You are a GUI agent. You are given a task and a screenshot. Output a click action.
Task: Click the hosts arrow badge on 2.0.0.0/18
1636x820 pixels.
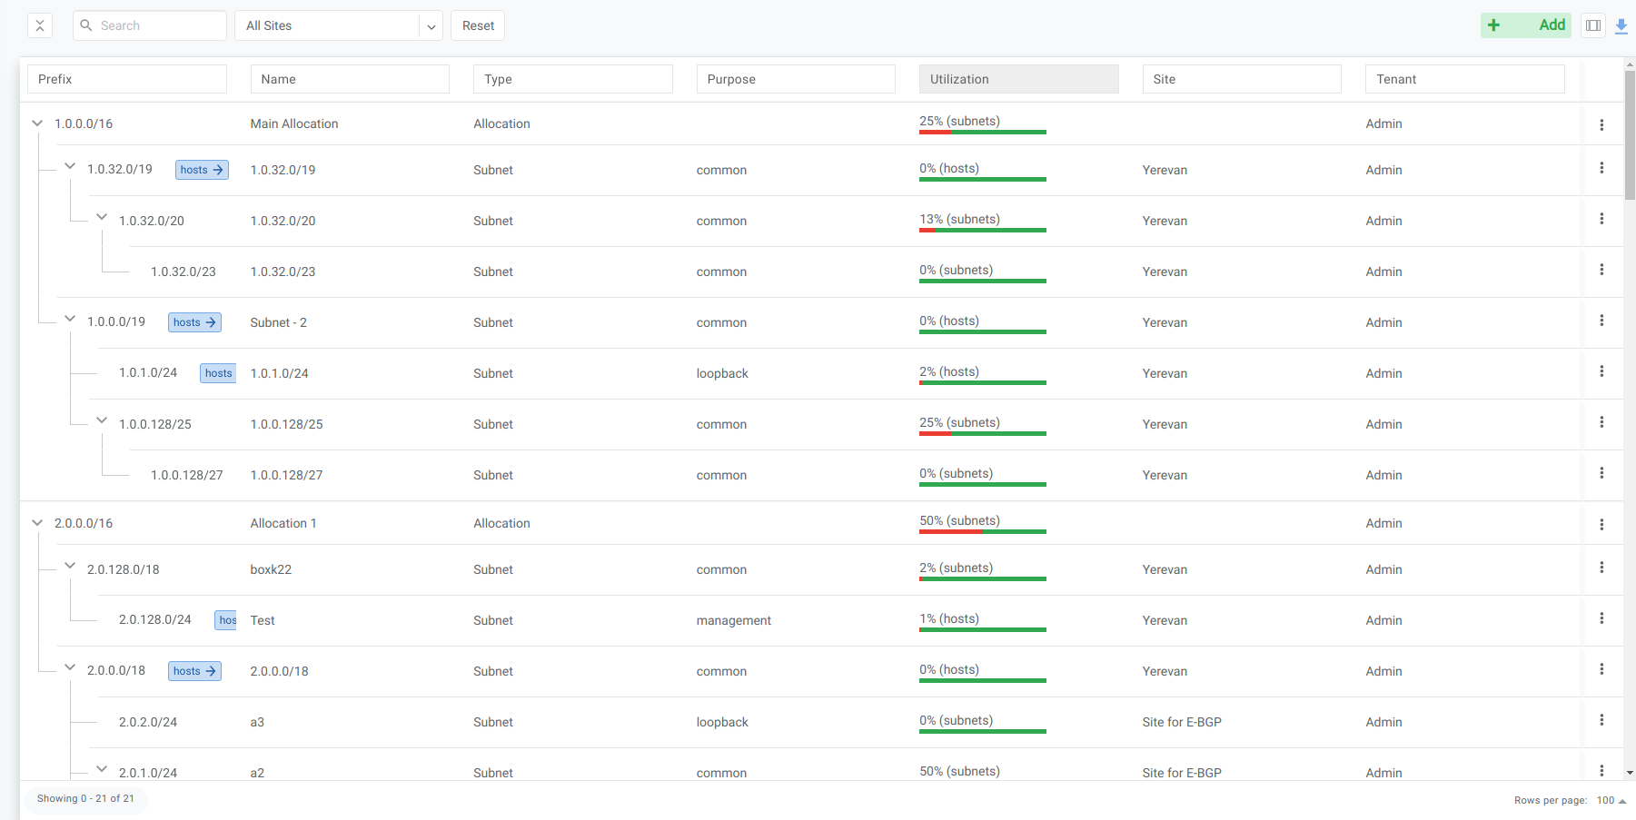pos(194,671)
